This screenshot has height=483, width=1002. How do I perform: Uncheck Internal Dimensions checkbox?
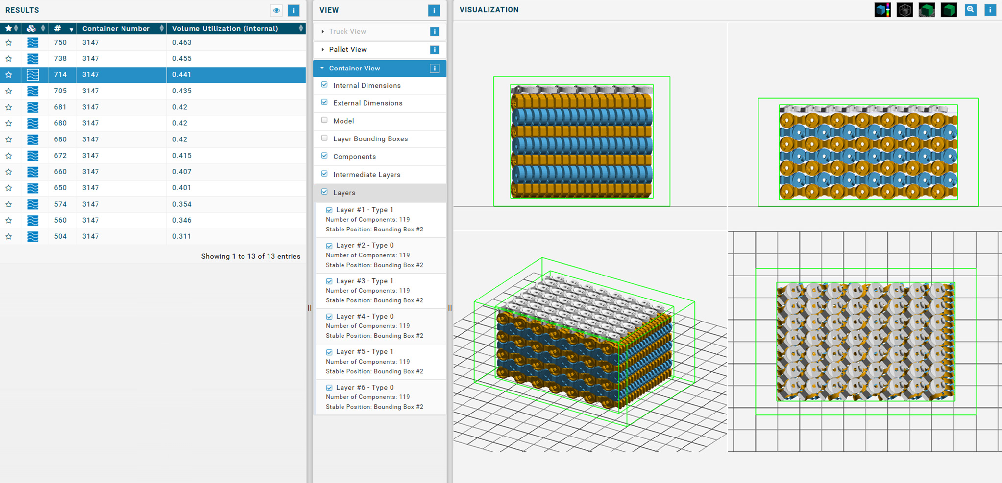pos(324,85)
